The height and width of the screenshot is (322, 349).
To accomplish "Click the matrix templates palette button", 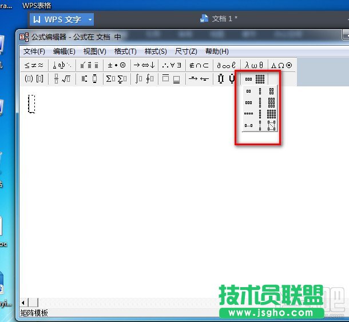I will (x=255, y=79).
